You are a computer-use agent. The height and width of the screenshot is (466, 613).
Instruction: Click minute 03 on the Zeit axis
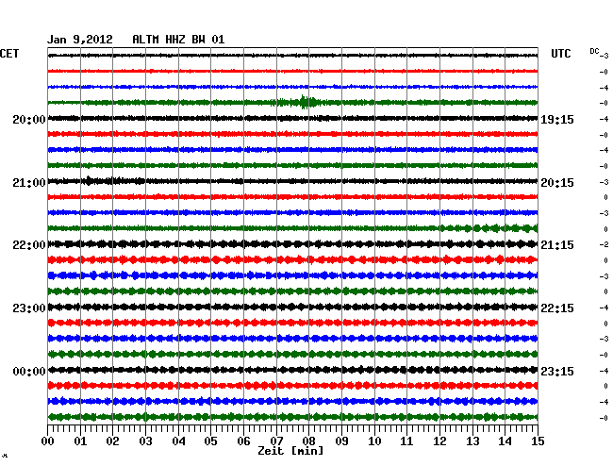click(x=145, y=441)
